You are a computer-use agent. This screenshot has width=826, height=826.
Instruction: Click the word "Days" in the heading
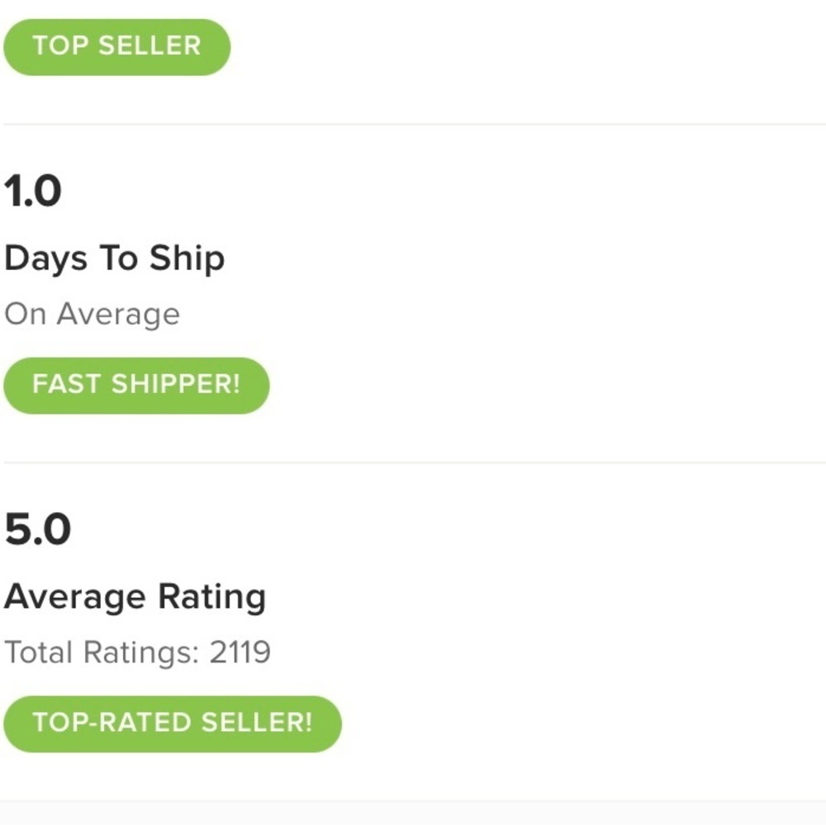(45, 259)
